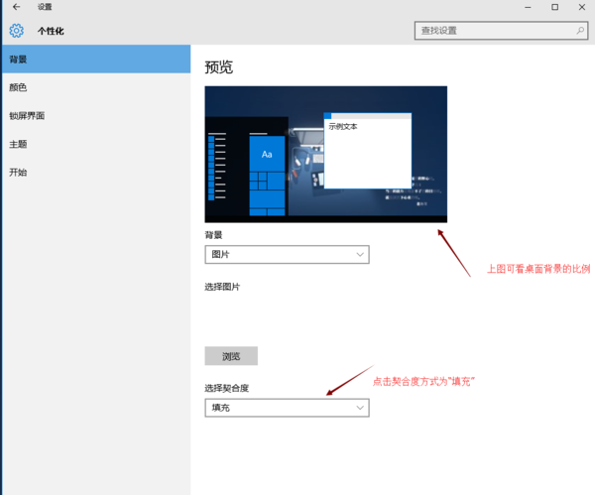This screenshot has width=595, height=495.
Task: Click the personalization gear icon
Action: pos(16,31)
